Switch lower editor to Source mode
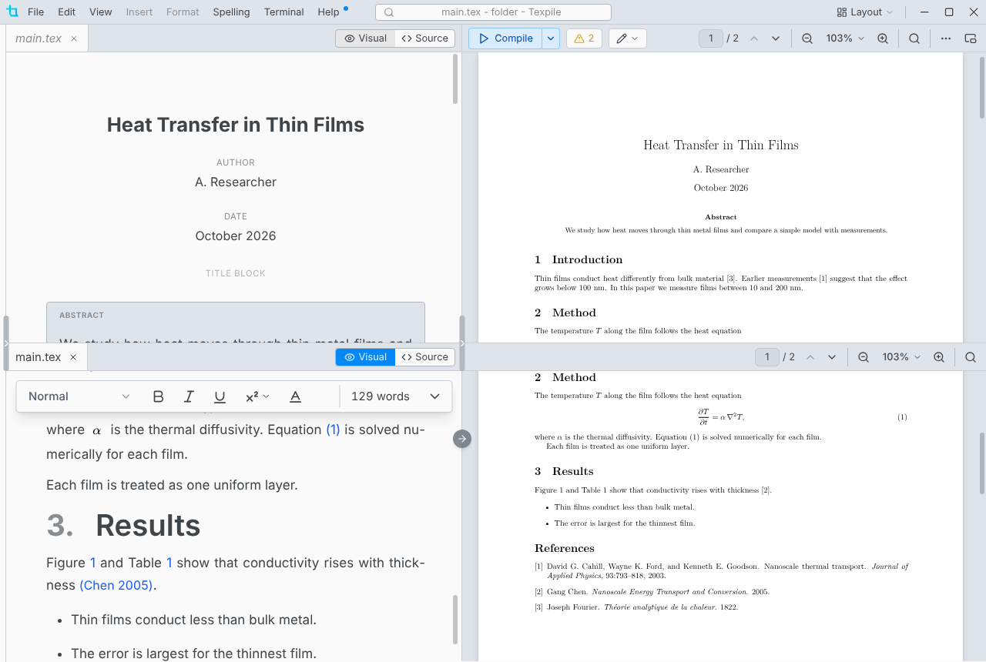The height and width of the screenshot is (662, 986). coord(425,357)
